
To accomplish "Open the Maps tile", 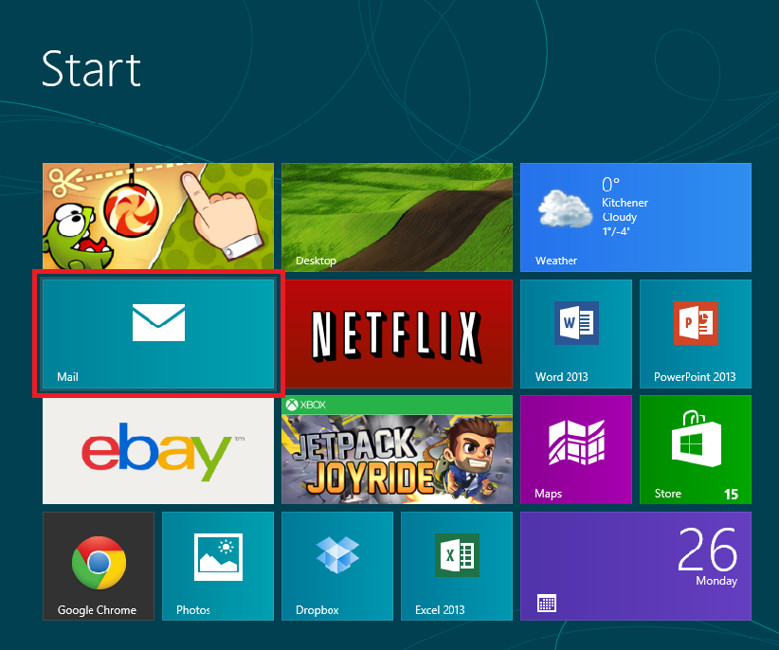I will [576, 450].
